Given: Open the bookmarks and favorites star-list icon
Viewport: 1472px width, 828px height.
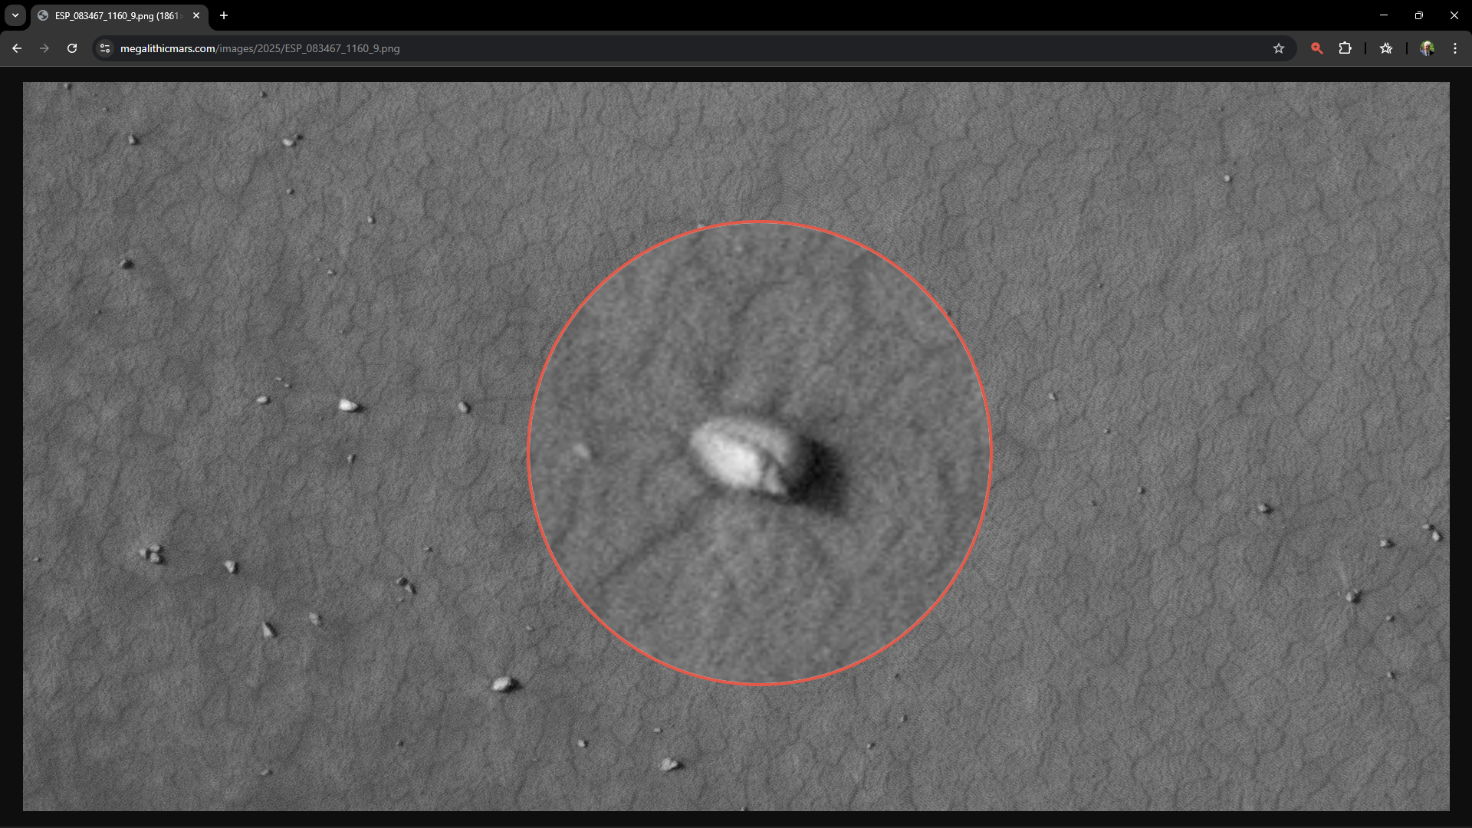Looking at the screenshot, I should [x=1386, y=48].
